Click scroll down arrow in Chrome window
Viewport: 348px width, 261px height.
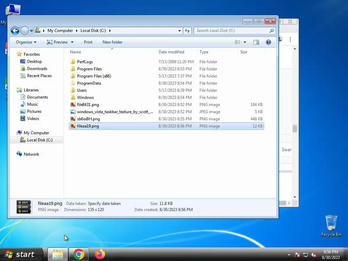pos(295,197)
